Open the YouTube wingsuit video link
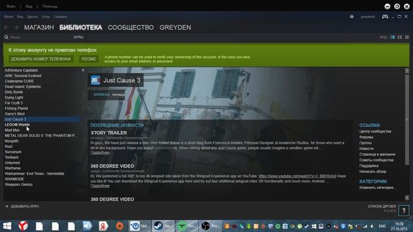Image resolution: width=413 pixels, height=232 pixels. tap(297, 176)
